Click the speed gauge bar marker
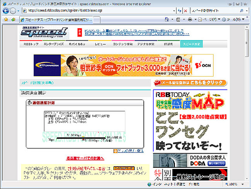Screen dimensions: 251x189 click(83, 138)
